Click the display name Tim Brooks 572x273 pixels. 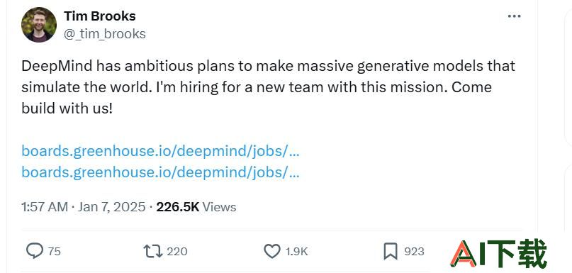pyautogui.click(x=100, y=16)
